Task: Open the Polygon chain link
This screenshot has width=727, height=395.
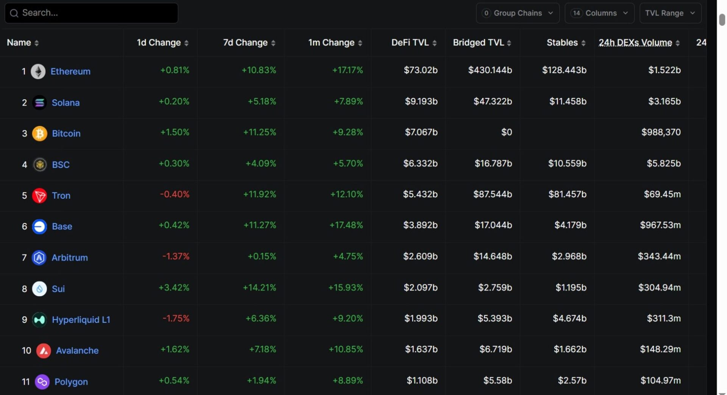Action: 71,382
